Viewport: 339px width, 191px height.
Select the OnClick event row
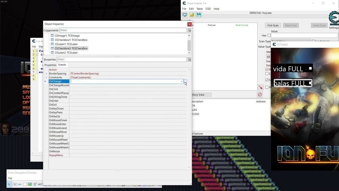pyautogui.click(x=118, y=89)
